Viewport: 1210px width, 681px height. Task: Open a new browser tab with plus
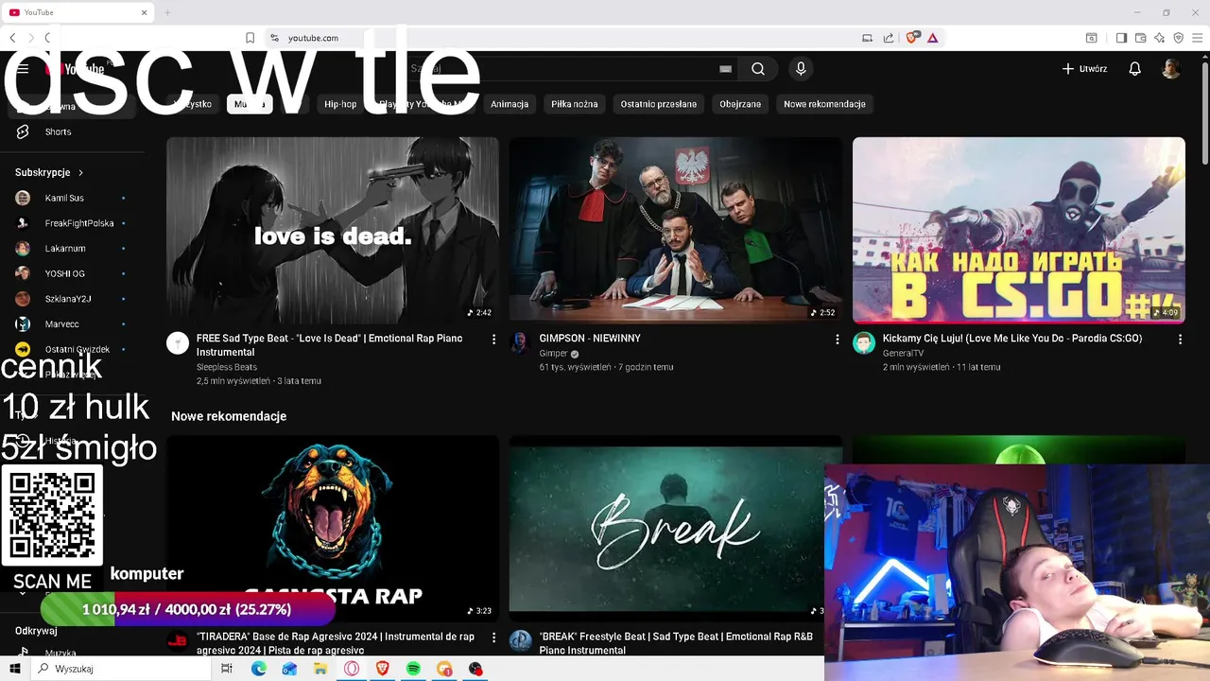[167, 12]
